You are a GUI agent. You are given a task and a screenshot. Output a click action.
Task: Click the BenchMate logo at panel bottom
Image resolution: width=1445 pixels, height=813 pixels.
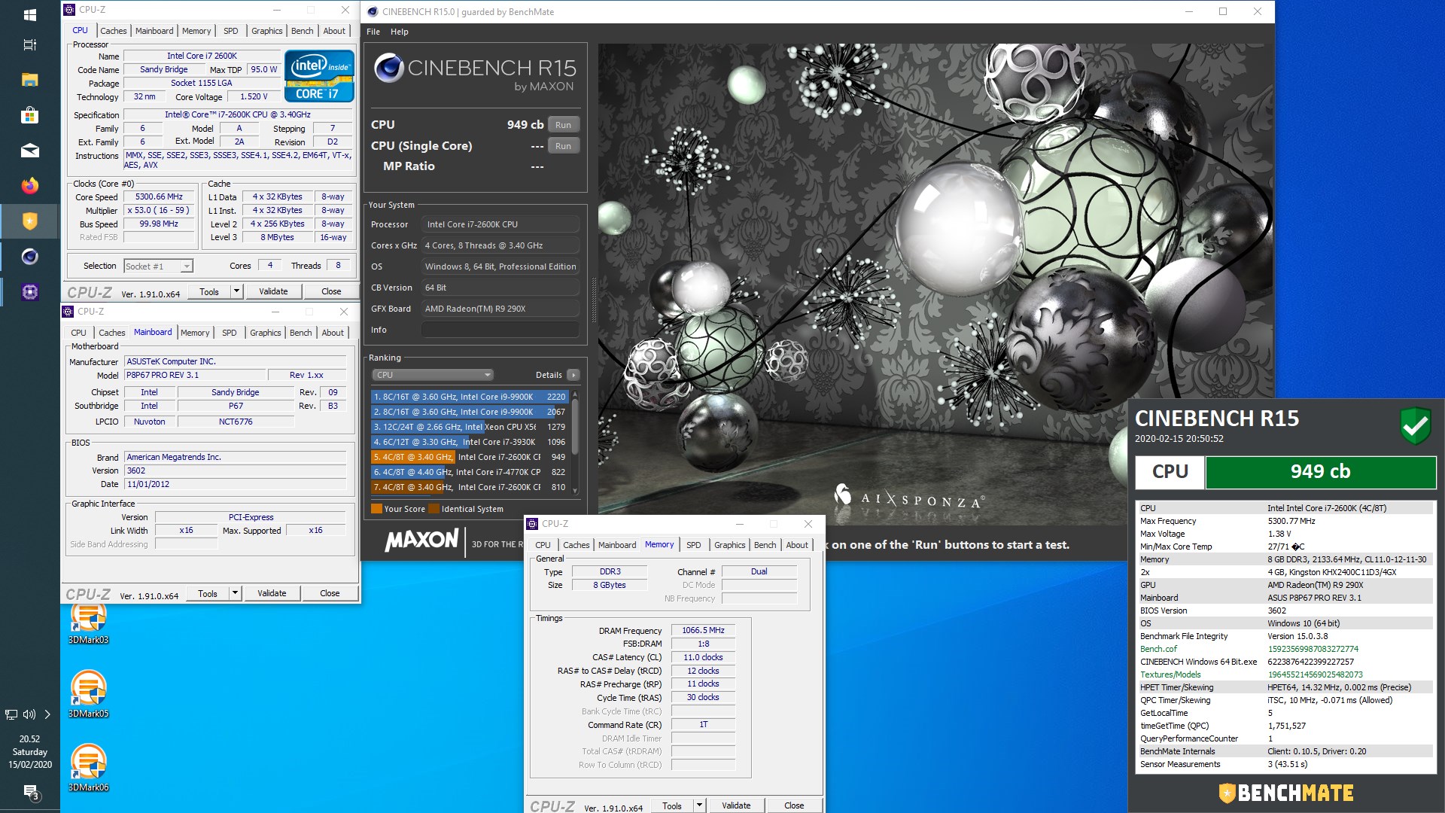[1286, 793]
